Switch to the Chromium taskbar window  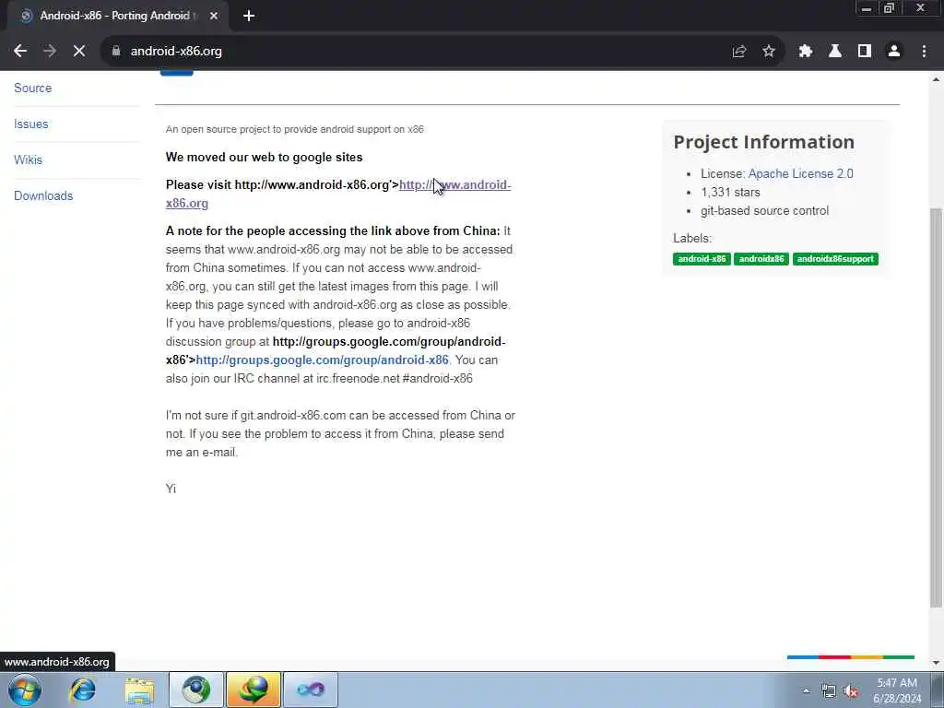196,690
